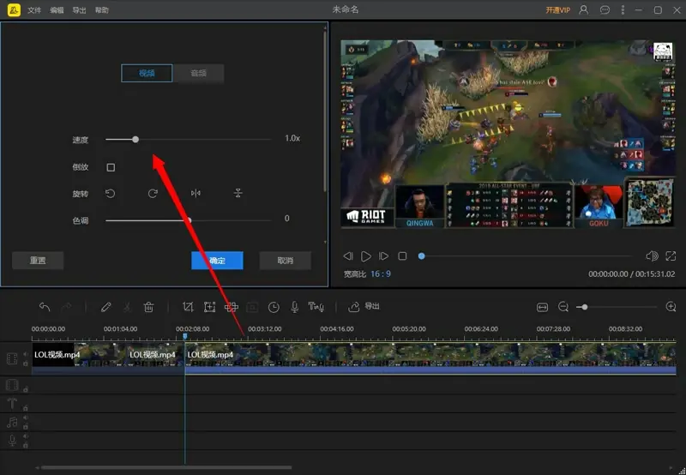
Task: Switch to the 视频 tab
Action: (x=147, y=73)
